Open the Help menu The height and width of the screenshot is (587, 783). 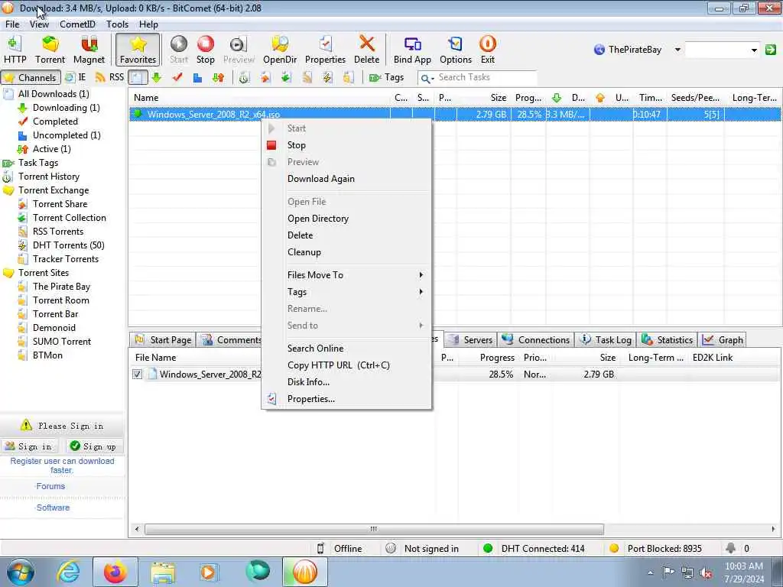coord(148,24)
